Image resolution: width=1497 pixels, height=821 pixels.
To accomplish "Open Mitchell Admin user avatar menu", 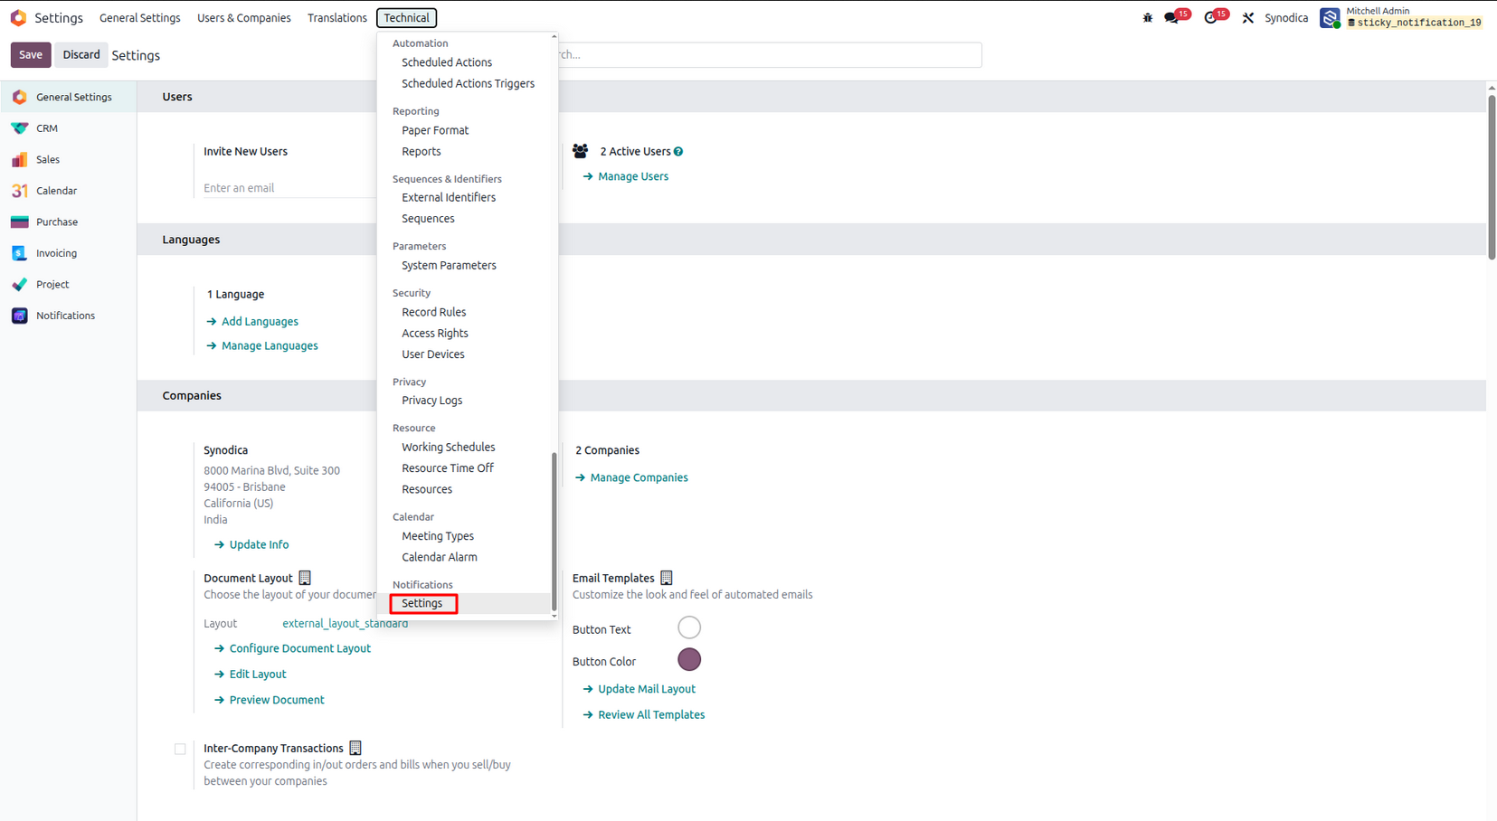I will [x=1330, y=18].
